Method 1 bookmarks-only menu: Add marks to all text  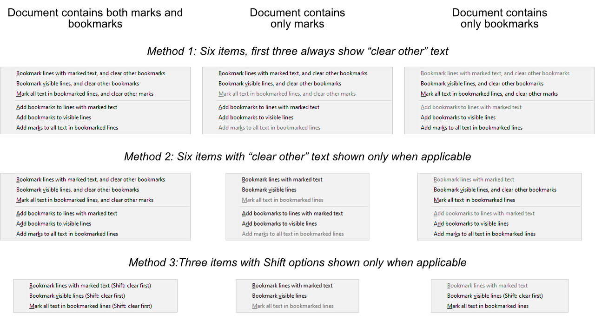pos(500,127)
